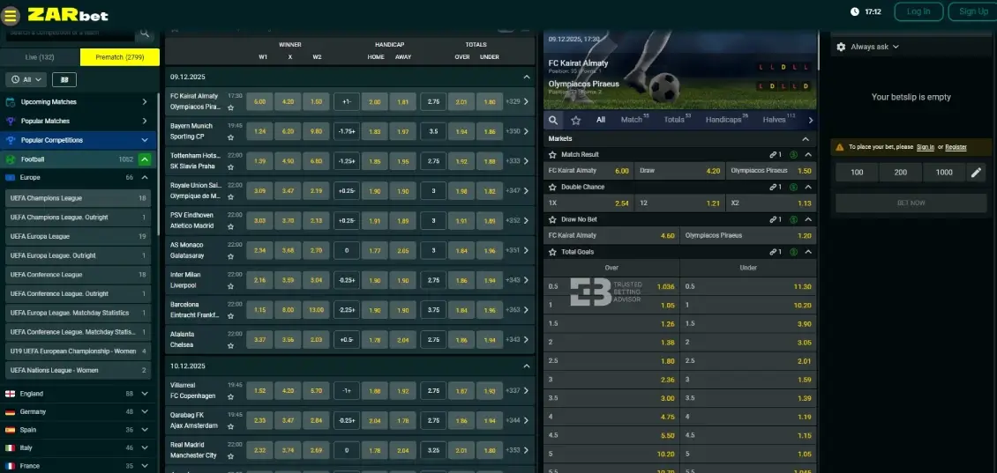Expand the Germany competitions
This screenshot has height=473, width=997.
[145, 412]
